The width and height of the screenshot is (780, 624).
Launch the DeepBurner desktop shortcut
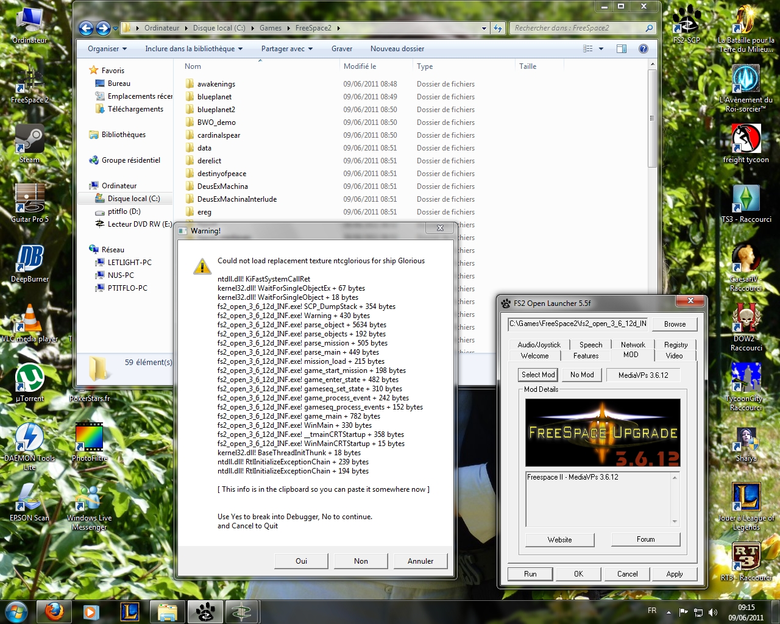29,264
